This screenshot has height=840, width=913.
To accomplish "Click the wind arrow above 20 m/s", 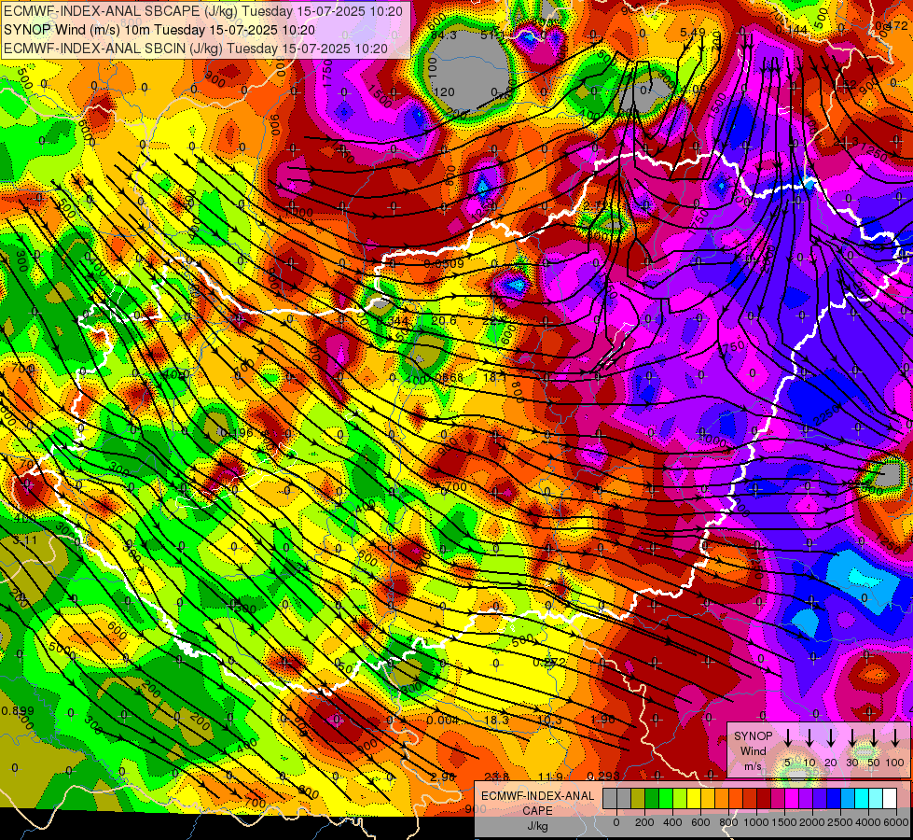I will pos(830,737).
